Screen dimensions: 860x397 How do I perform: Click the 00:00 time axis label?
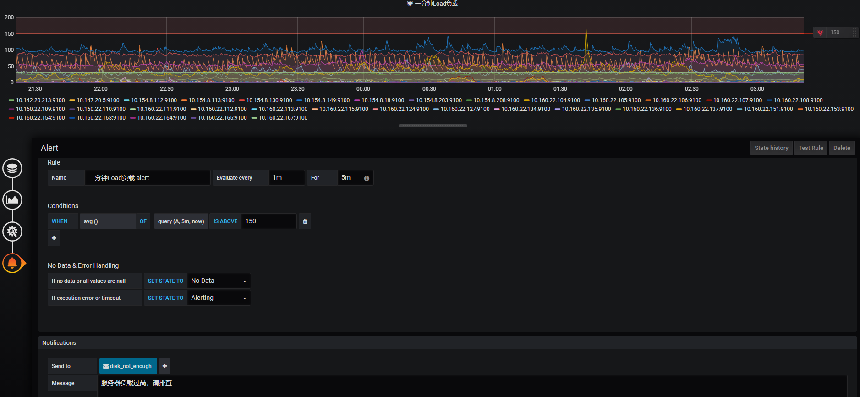[x=363, y=89]
